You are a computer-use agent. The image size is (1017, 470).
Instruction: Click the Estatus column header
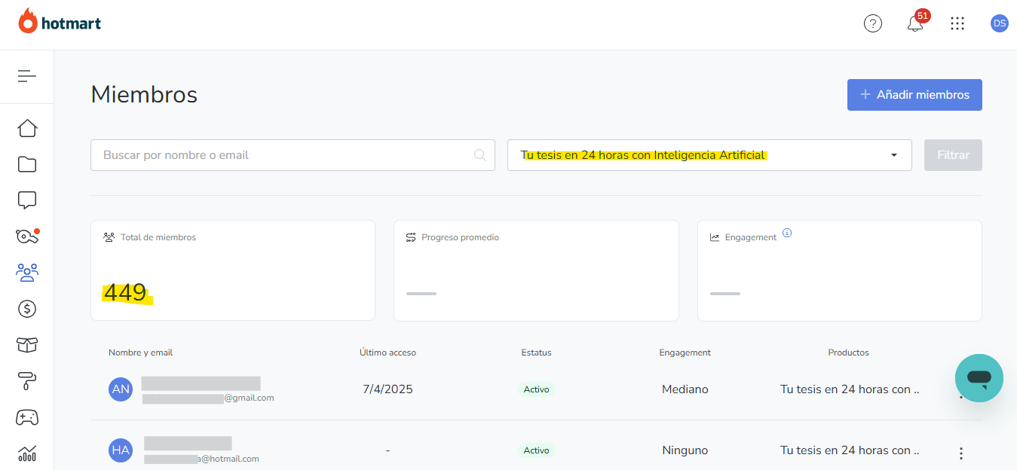click(536, 352)
